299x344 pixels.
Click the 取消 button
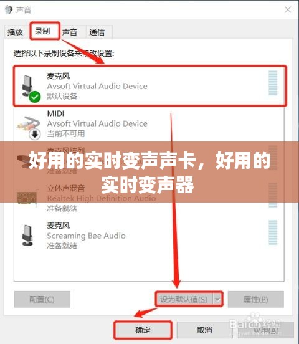pos(204,330)
